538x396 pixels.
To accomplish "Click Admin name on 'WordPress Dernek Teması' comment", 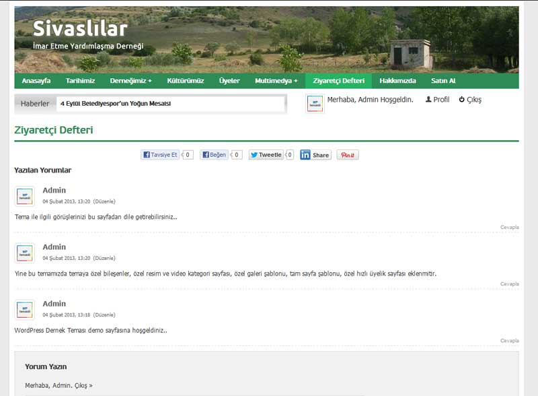I will [x=54, y=304].
